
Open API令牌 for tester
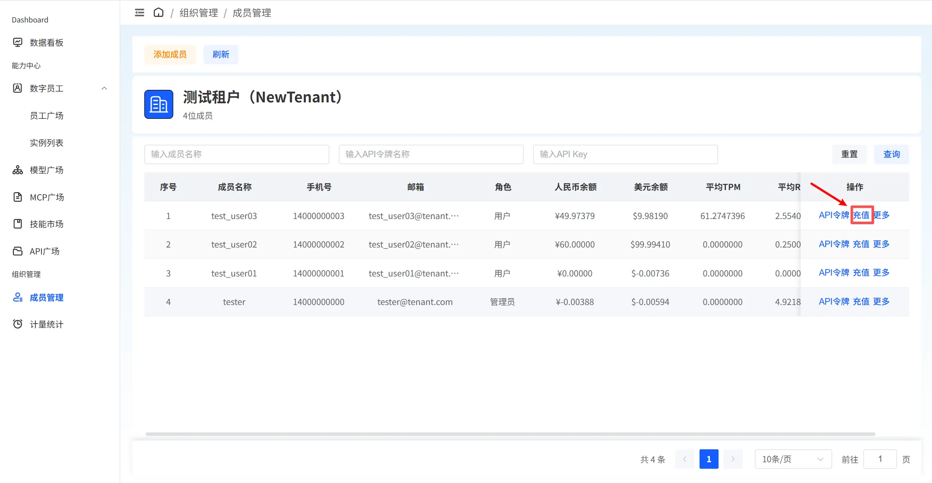click(834, 302)
